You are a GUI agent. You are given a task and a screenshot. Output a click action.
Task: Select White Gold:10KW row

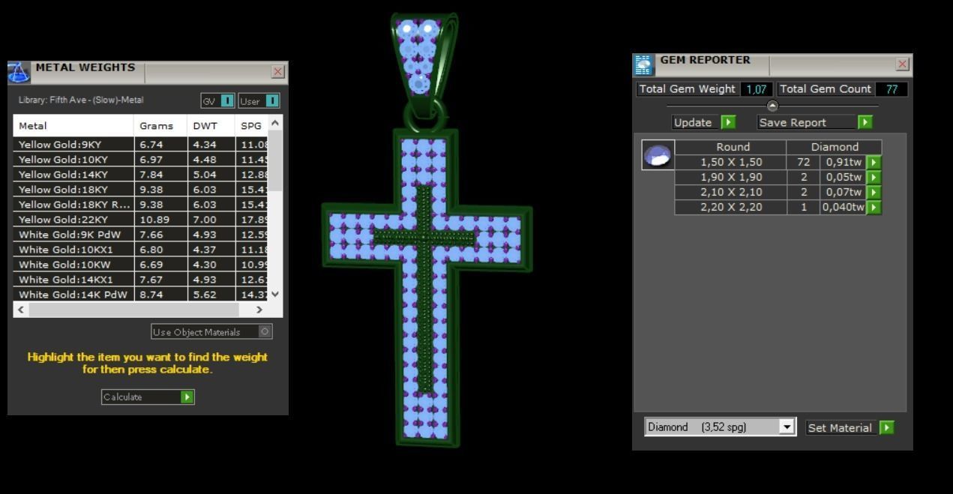[x=141, y=265]
